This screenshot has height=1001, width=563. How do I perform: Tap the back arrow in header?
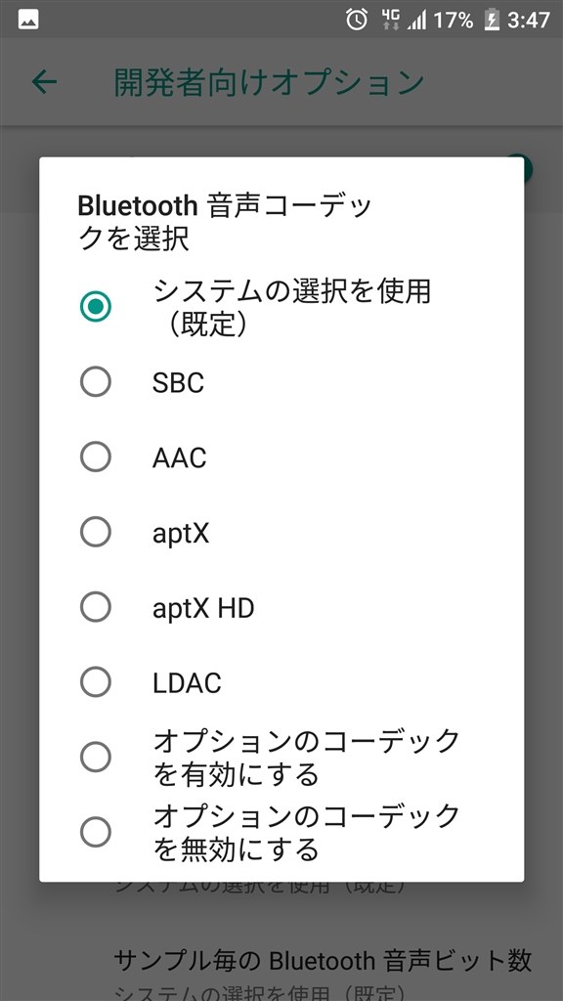click(x=45, y=82)
